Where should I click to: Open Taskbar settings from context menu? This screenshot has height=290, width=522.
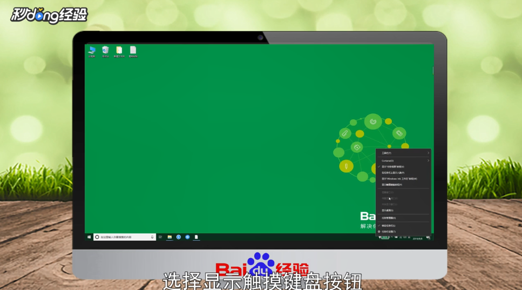click(403, 232)
